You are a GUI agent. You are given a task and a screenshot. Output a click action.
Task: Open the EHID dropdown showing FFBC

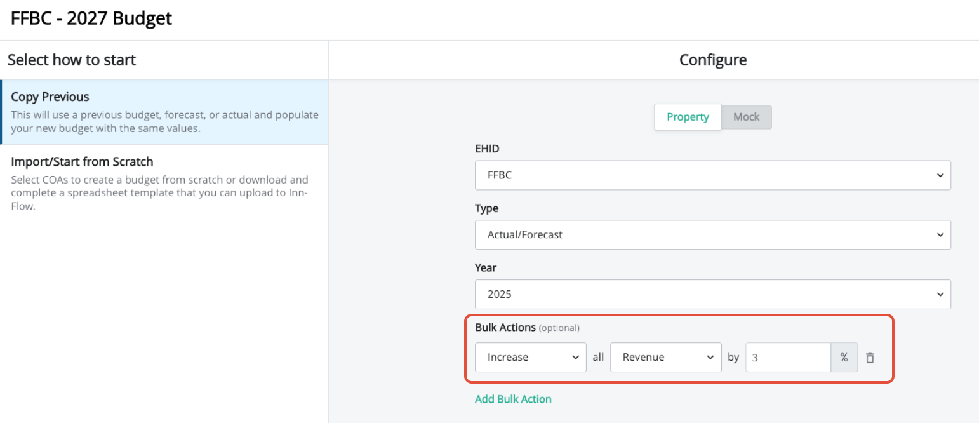tap(712, 175)
